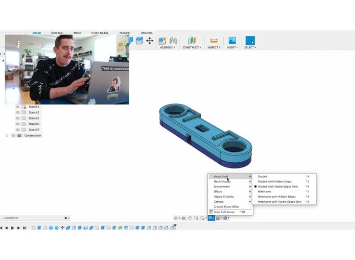The image size is (355, 260).
Task: Toggle visibility eye for Sketch7
Action: click(18, 129)
